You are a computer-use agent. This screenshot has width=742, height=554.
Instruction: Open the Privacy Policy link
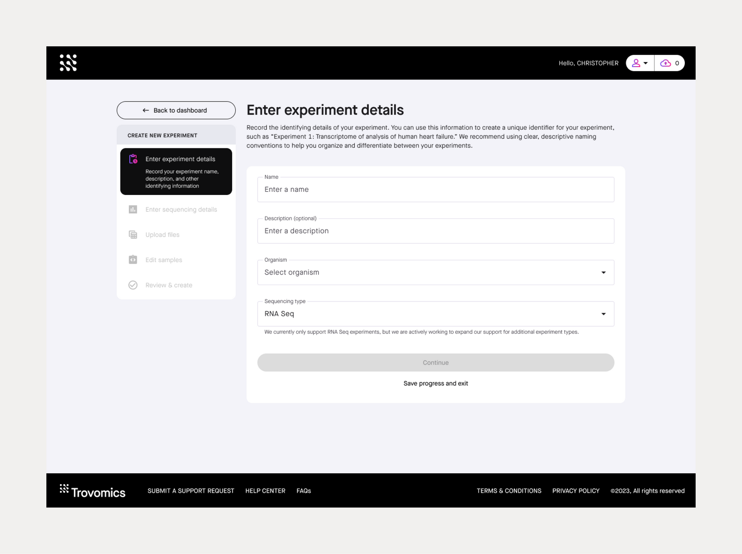click(x=576, y=491)
